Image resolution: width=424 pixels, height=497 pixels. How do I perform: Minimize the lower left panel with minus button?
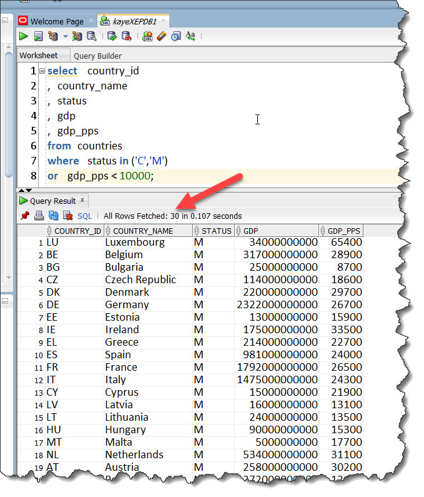(5, 301)
